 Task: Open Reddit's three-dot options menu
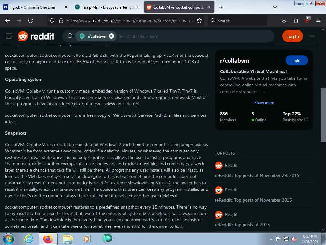tap(312, 36)
